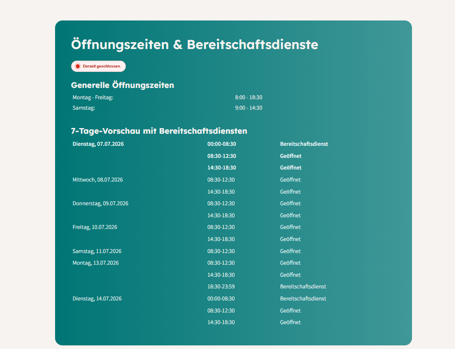Click '08:30-12:30' in the Mittwoch row
Screen dimensions: 455x349
pos(221,180)
